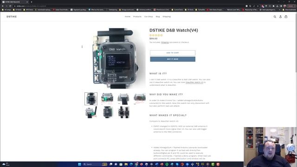
Task: Open the Our Shop menu item
Action: coord(148,17)
